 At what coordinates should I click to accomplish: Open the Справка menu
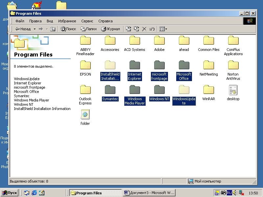(106, 21)
